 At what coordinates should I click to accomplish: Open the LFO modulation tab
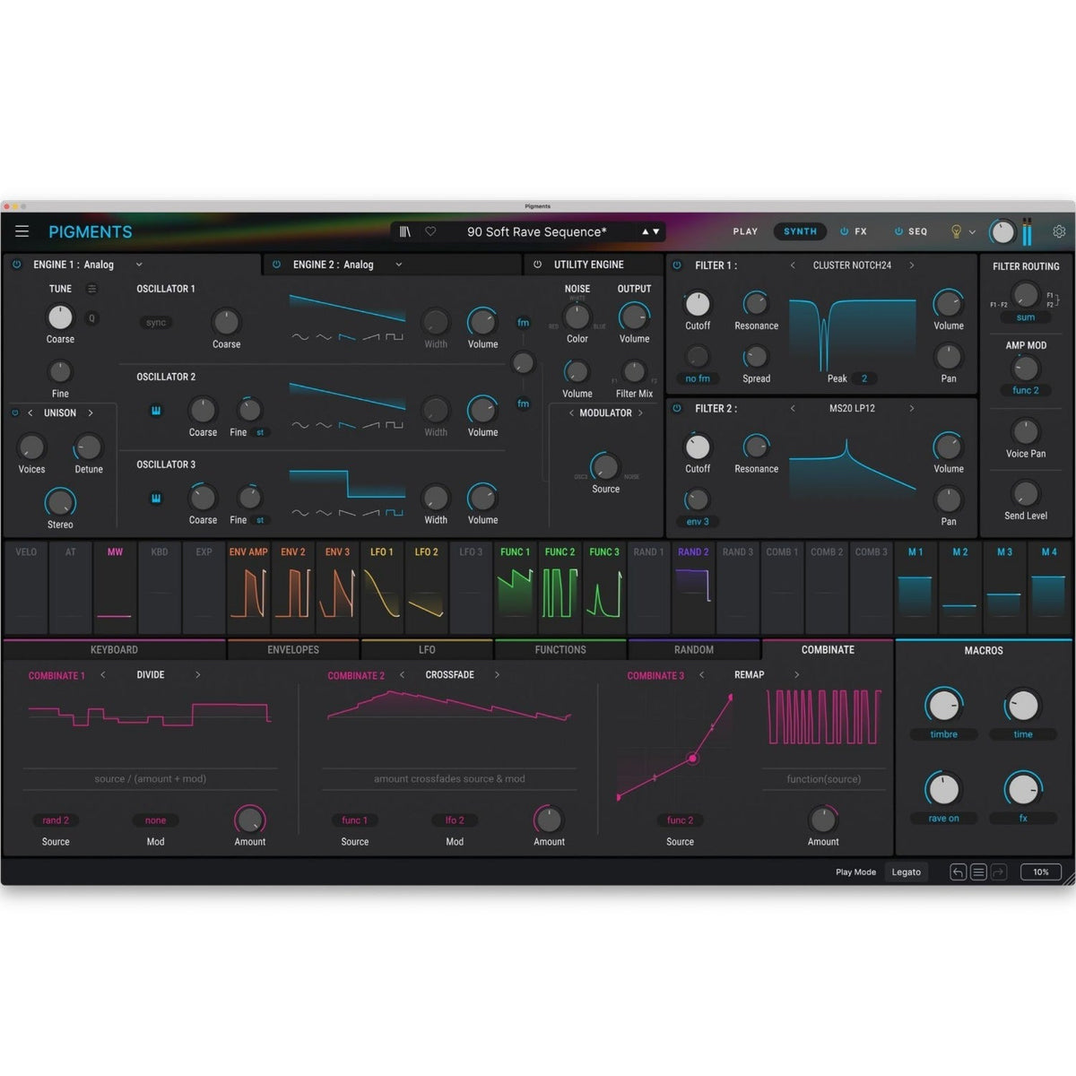click(x=427, y=650)
